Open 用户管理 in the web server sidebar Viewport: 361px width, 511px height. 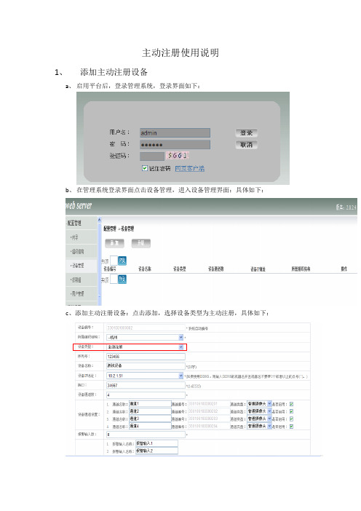pos(77,293)
